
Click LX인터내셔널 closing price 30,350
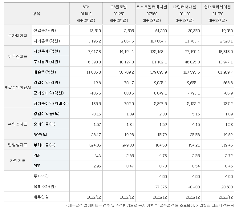pos(194,30)
